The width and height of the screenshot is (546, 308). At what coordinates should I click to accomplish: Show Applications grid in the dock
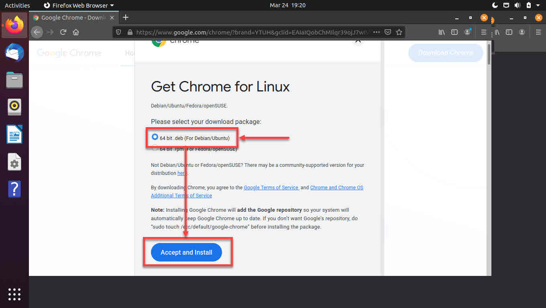14,294
